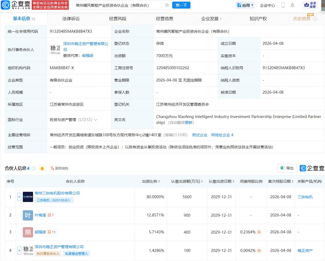Click the 会员续费 crown icon

click(310, 5)
